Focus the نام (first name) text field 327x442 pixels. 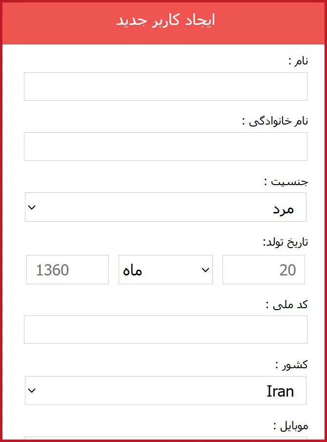pos(165,86)
